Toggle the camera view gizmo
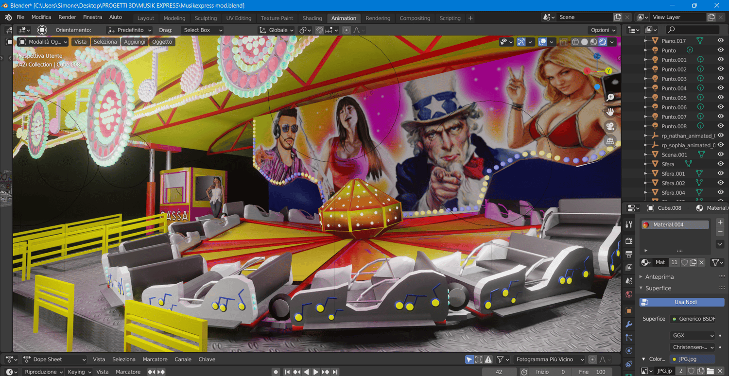 610,127
